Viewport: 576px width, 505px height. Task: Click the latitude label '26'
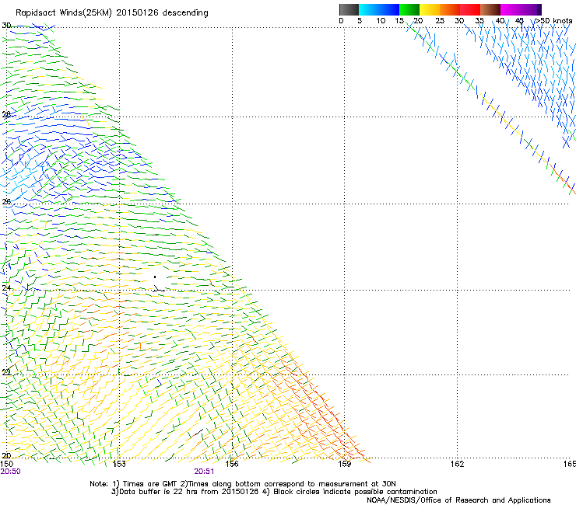[x=6, y=201]
